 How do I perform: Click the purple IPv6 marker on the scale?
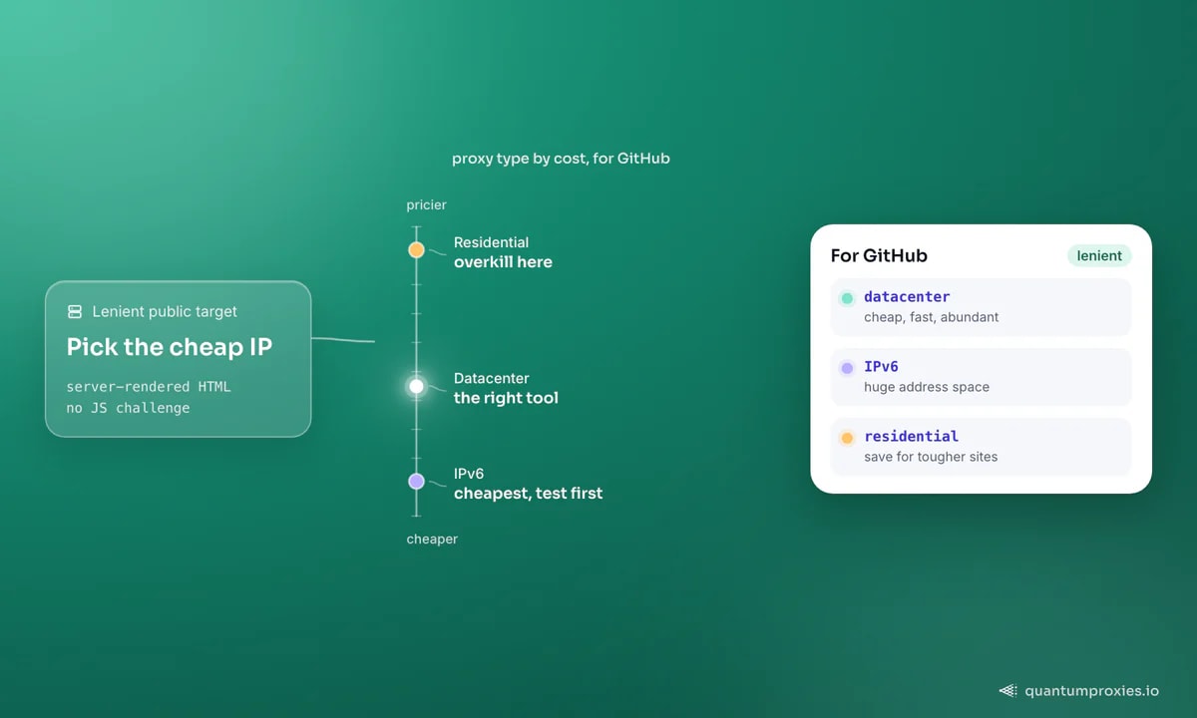pyautogui.click(x=416, y=482)
